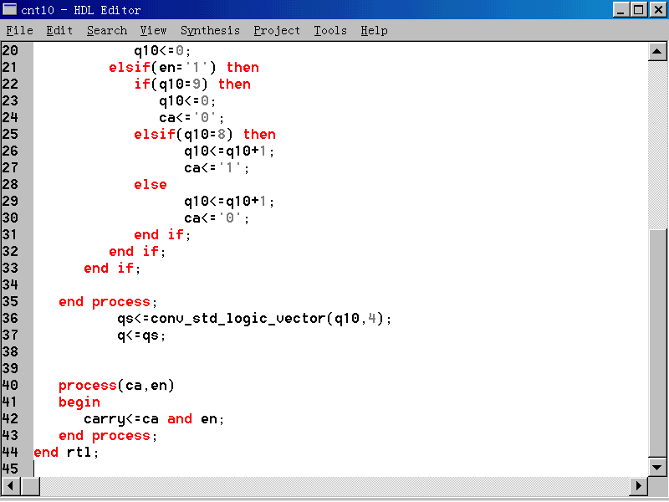Click the vertical scrollbar up arrow

point(657,52)
